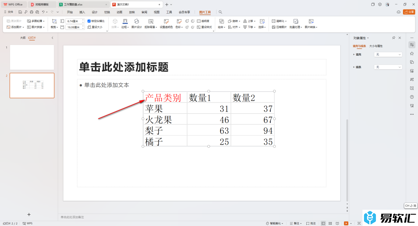Open more options ellipsis in right sidebar

tap(412, 114)
